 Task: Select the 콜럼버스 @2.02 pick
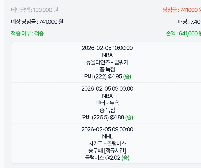tap(107, 158)
